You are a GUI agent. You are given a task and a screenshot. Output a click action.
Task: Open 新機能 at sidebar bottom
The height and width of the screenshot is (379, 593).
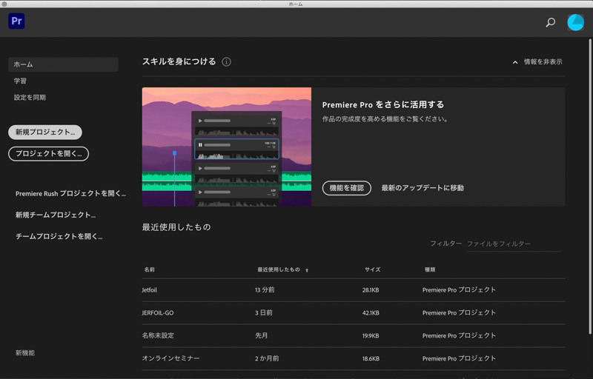pos(25,353)
